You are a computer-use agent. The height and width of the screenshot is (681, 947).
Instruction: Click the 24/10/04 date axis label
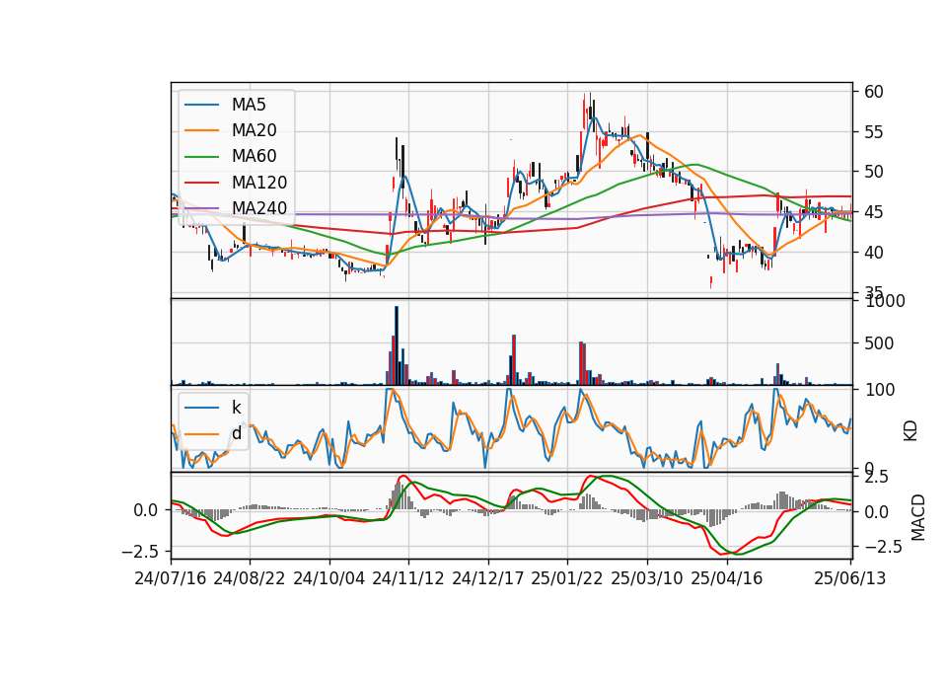pyautogui.click(x=329, y=578)
